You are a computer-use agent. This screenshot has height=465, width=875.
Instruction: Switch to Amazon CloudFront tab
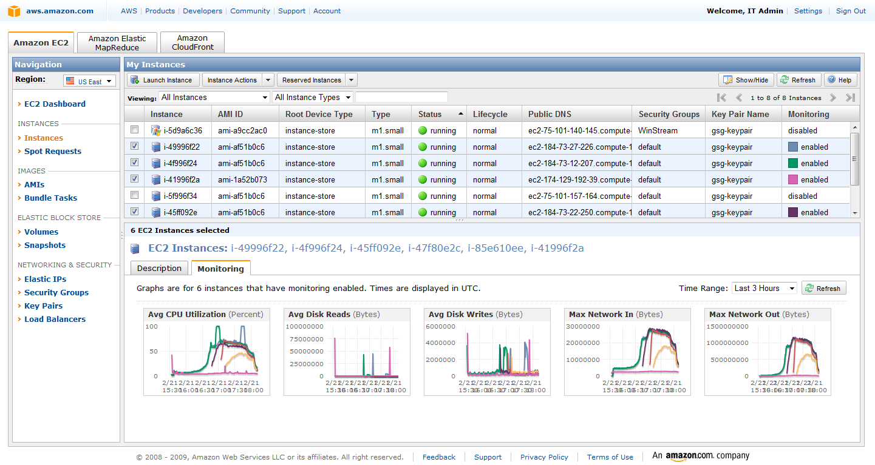click(192, 42)
